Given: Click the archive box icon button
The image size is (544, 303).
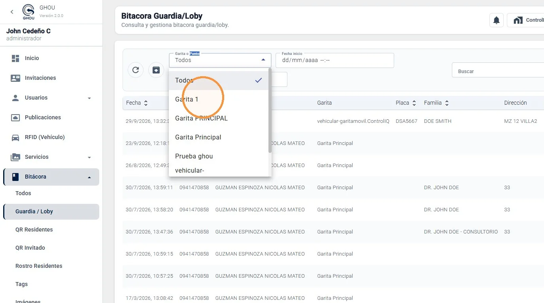Looking at the screenshot, I should [x=156, y=70].
